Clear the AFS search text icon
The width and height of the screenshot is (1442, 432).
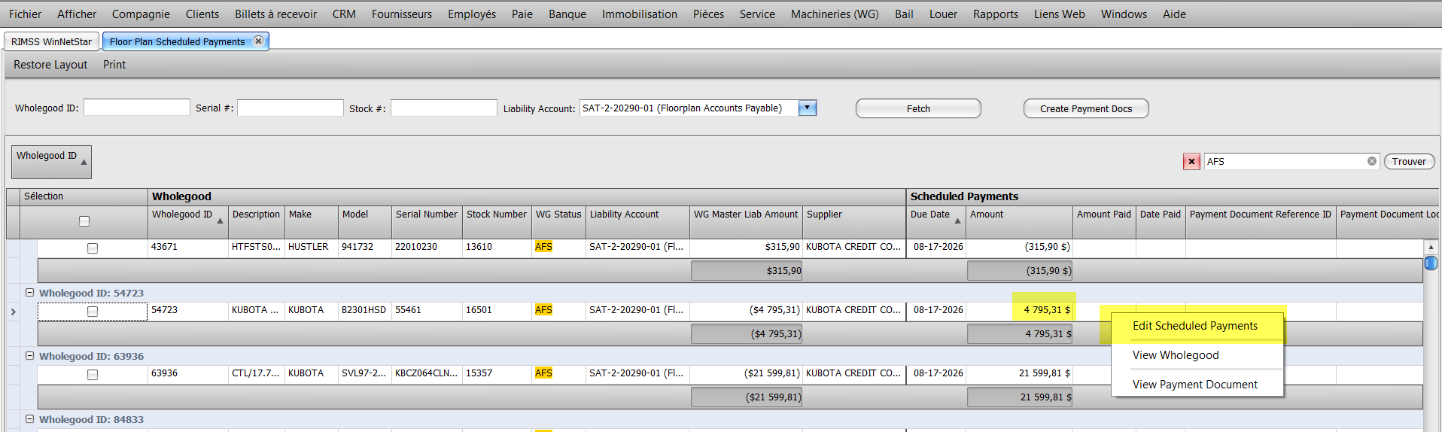1372,161
